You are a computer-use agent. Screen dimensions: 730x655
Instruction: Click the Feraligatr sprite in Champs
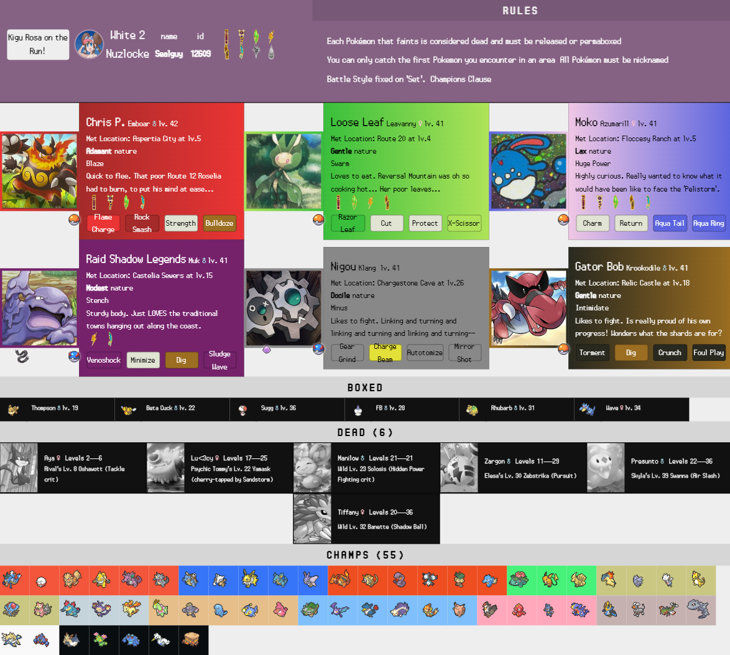pos(71,610)
